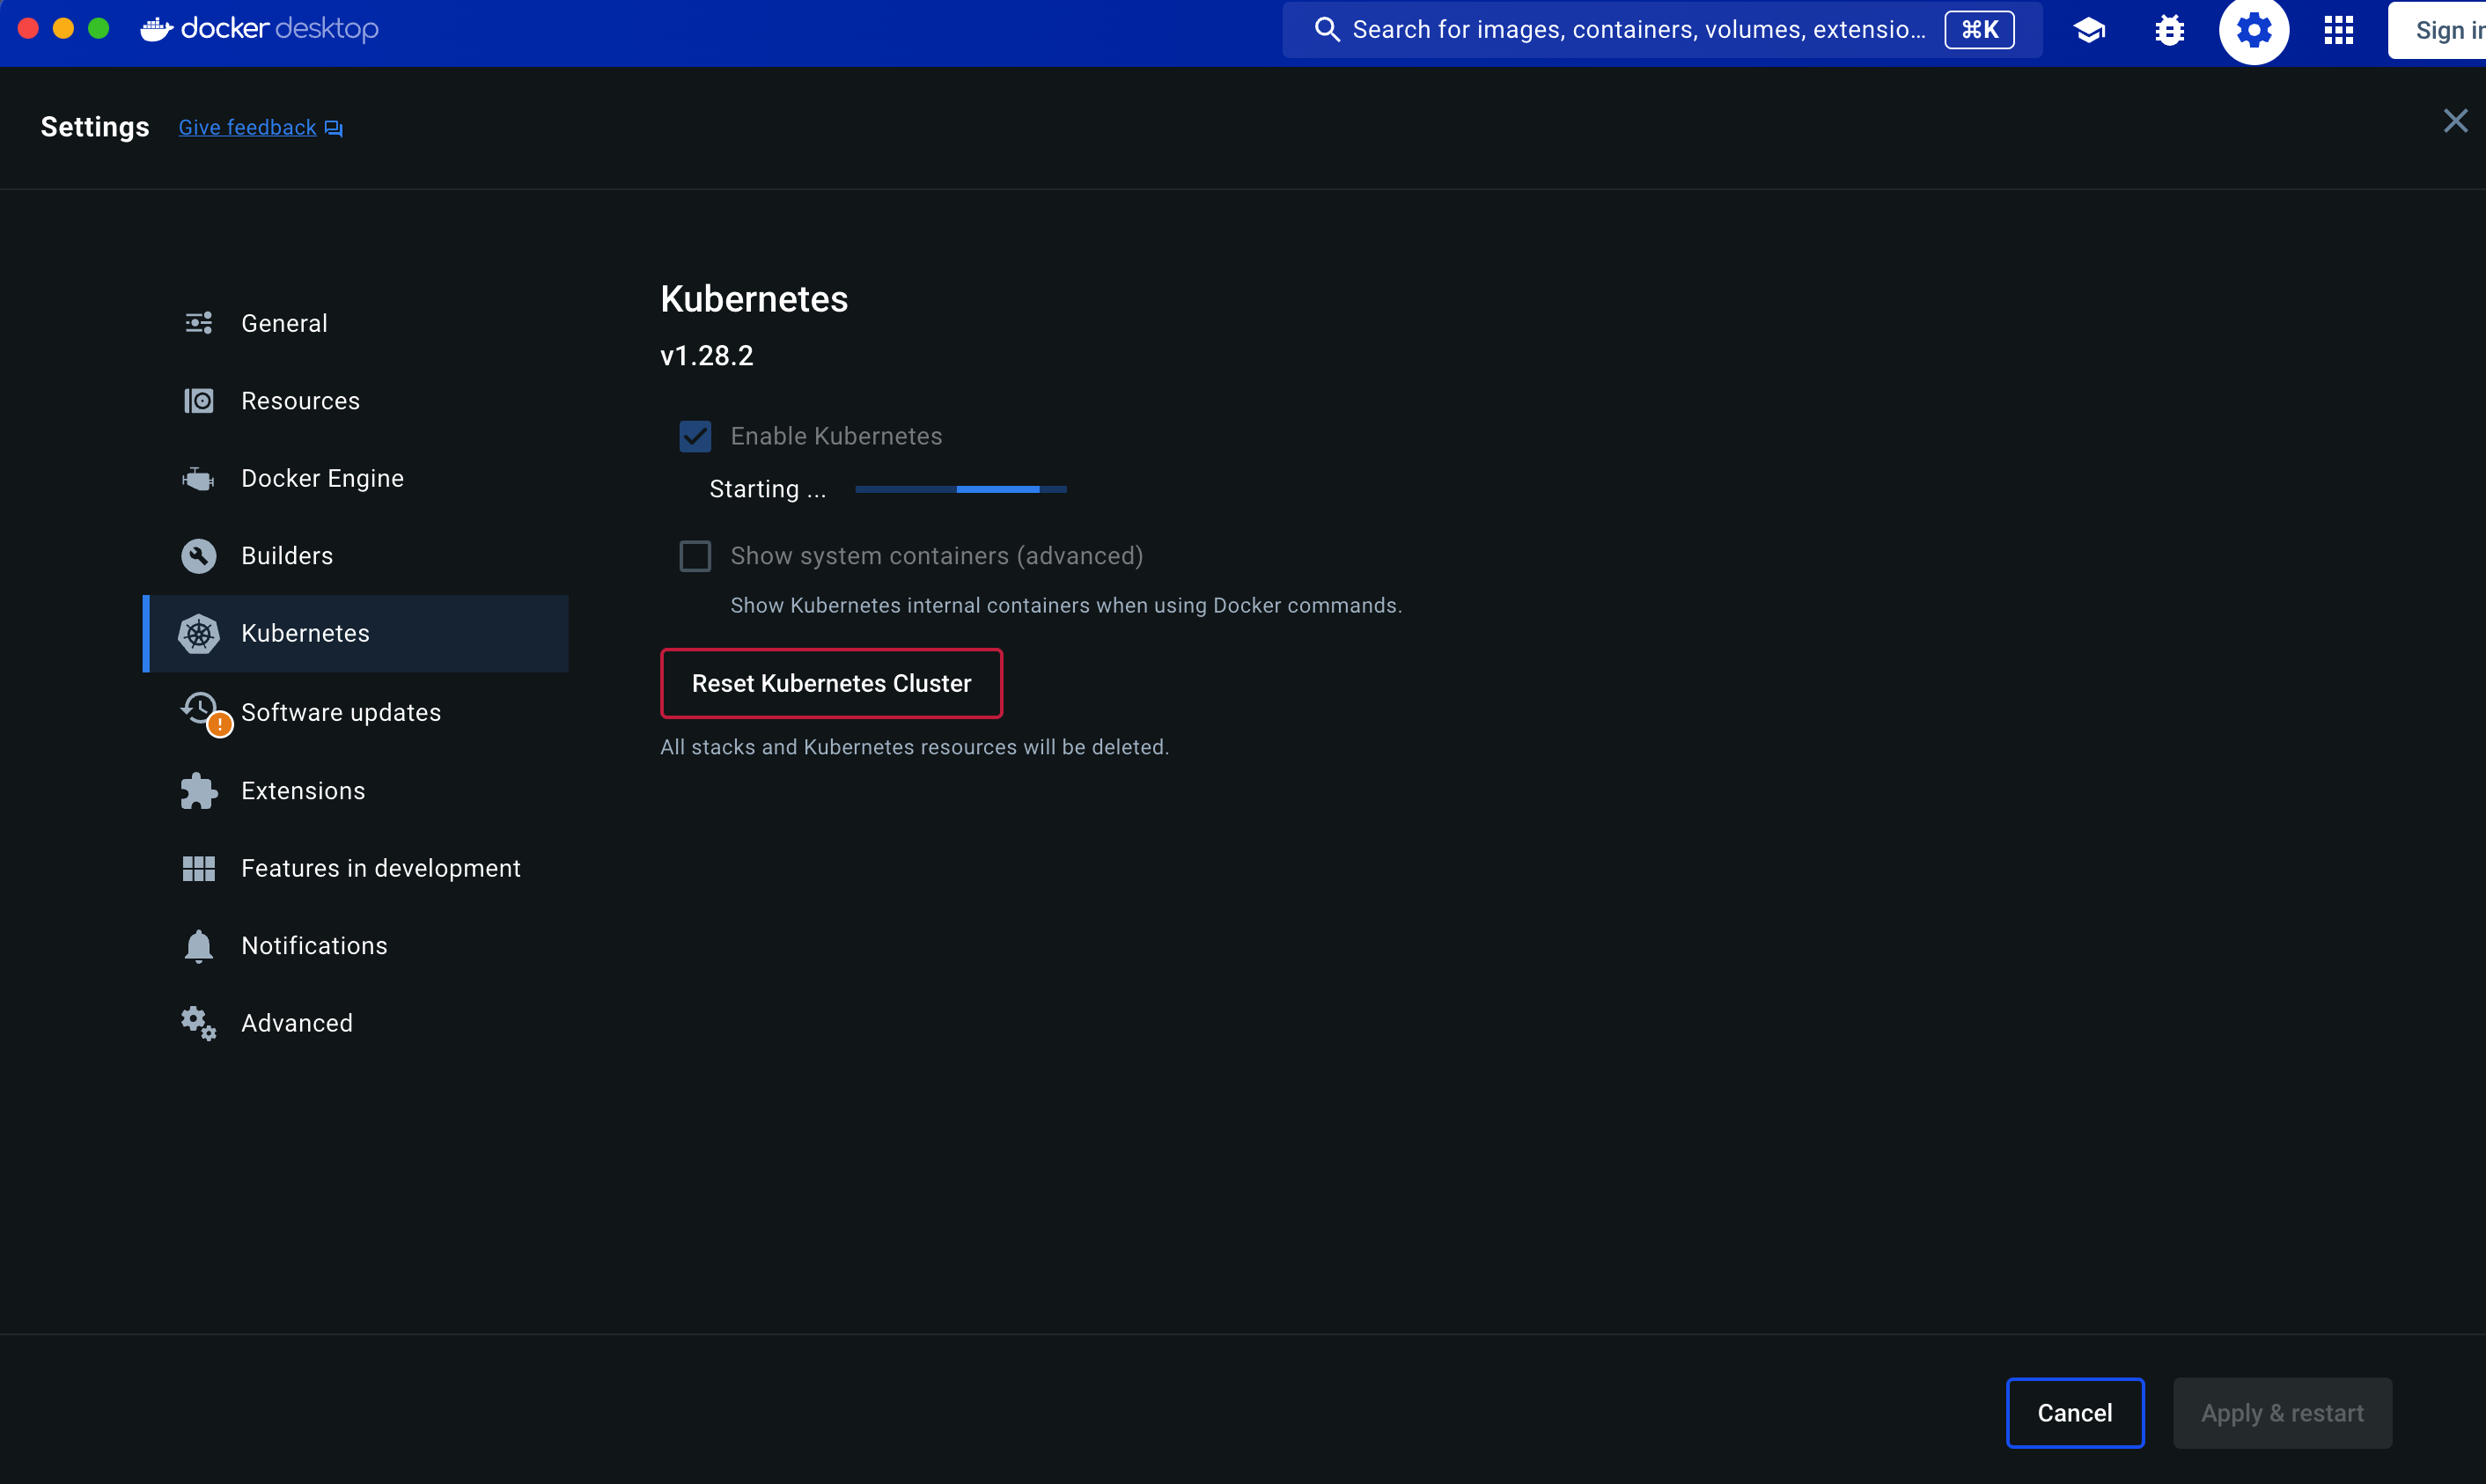Switch to Resources settings section

(300, 401)
